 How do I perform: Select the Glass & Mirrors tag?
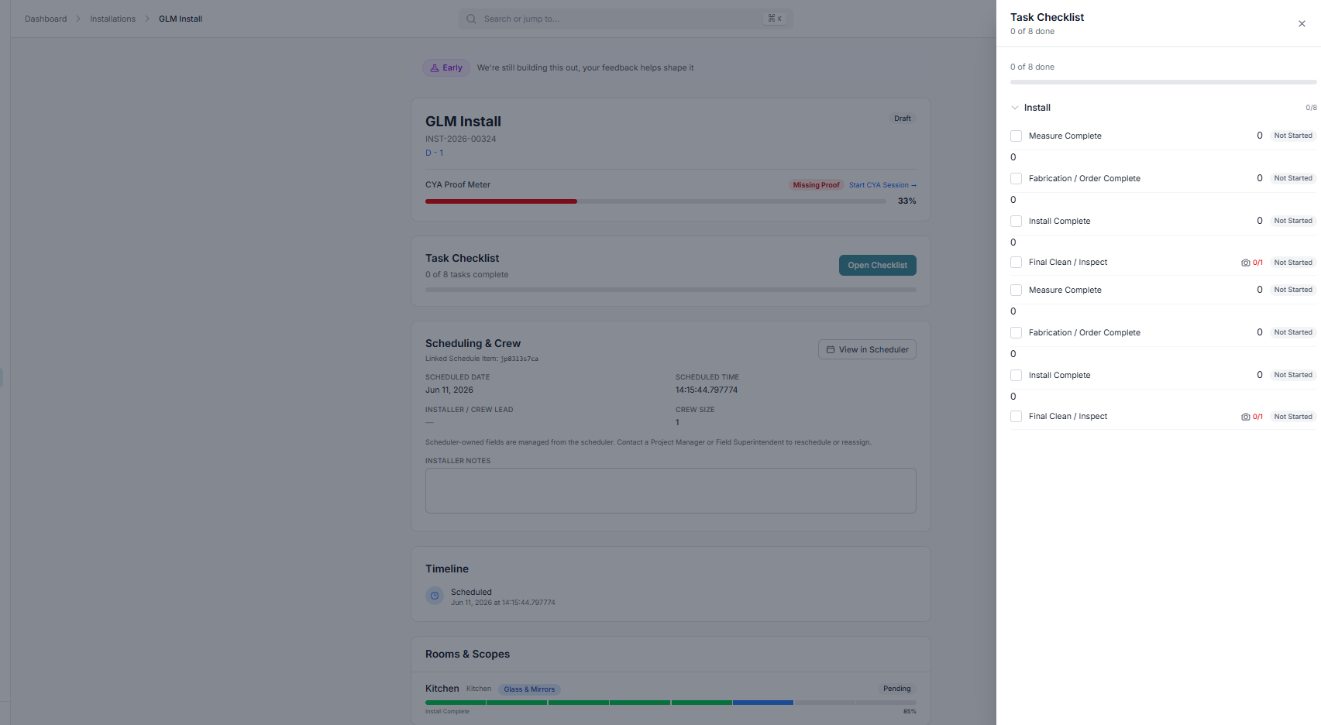529,689
